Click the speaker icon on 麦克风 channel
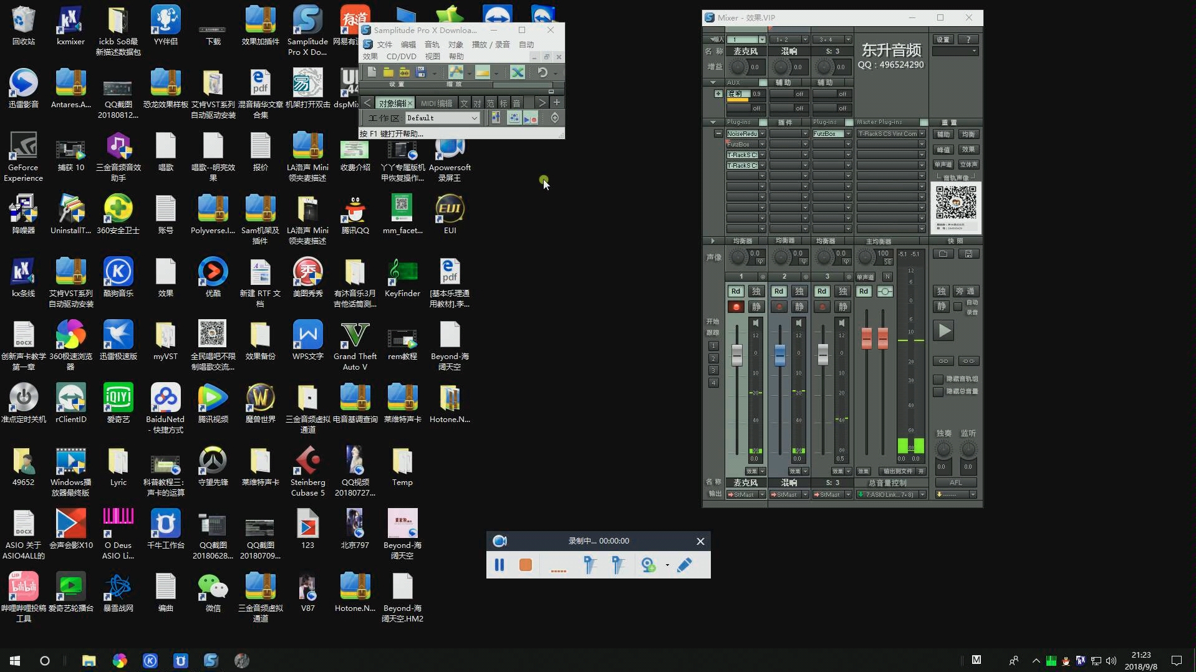This screenshot has height=672, width=1196. 756,323
